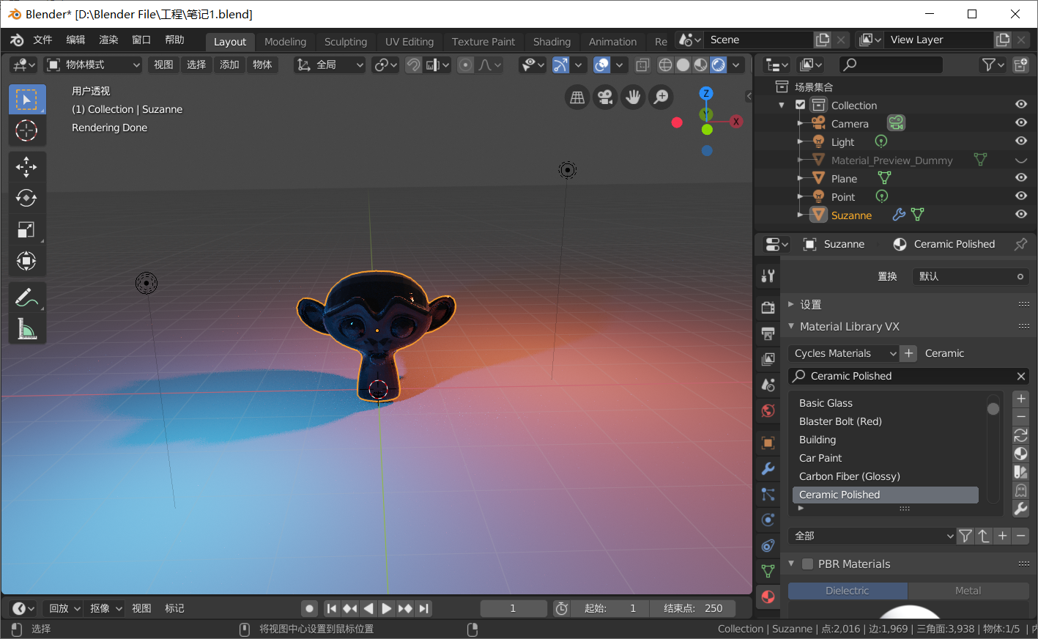
Task: Jump to the first frame
Action: click(331, 608)
